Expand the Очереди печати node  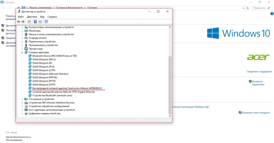(x=22, y=38)
